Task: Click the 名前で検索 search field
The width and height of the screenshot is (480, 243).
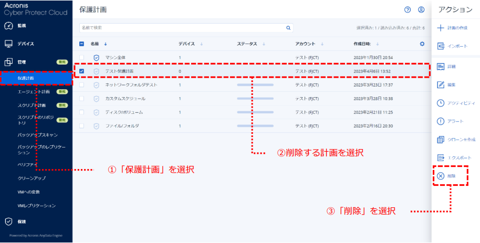Action: pyautogui.click(x=181, y=28)
